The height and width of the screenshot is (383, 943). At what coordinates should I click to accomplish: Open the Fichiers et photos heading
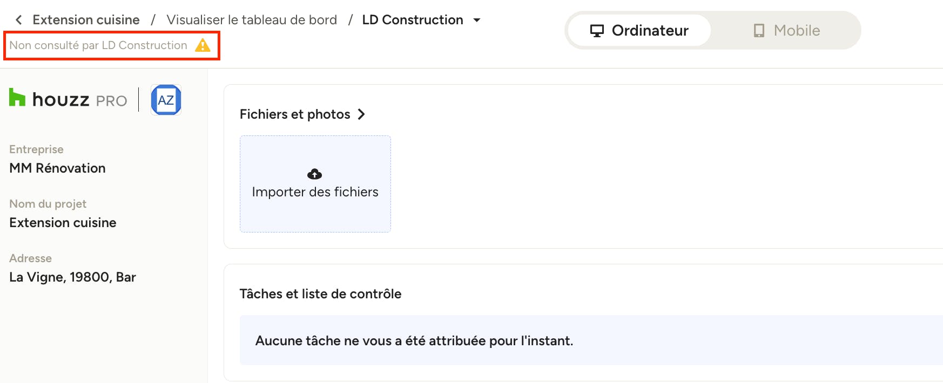pos(295,114)
